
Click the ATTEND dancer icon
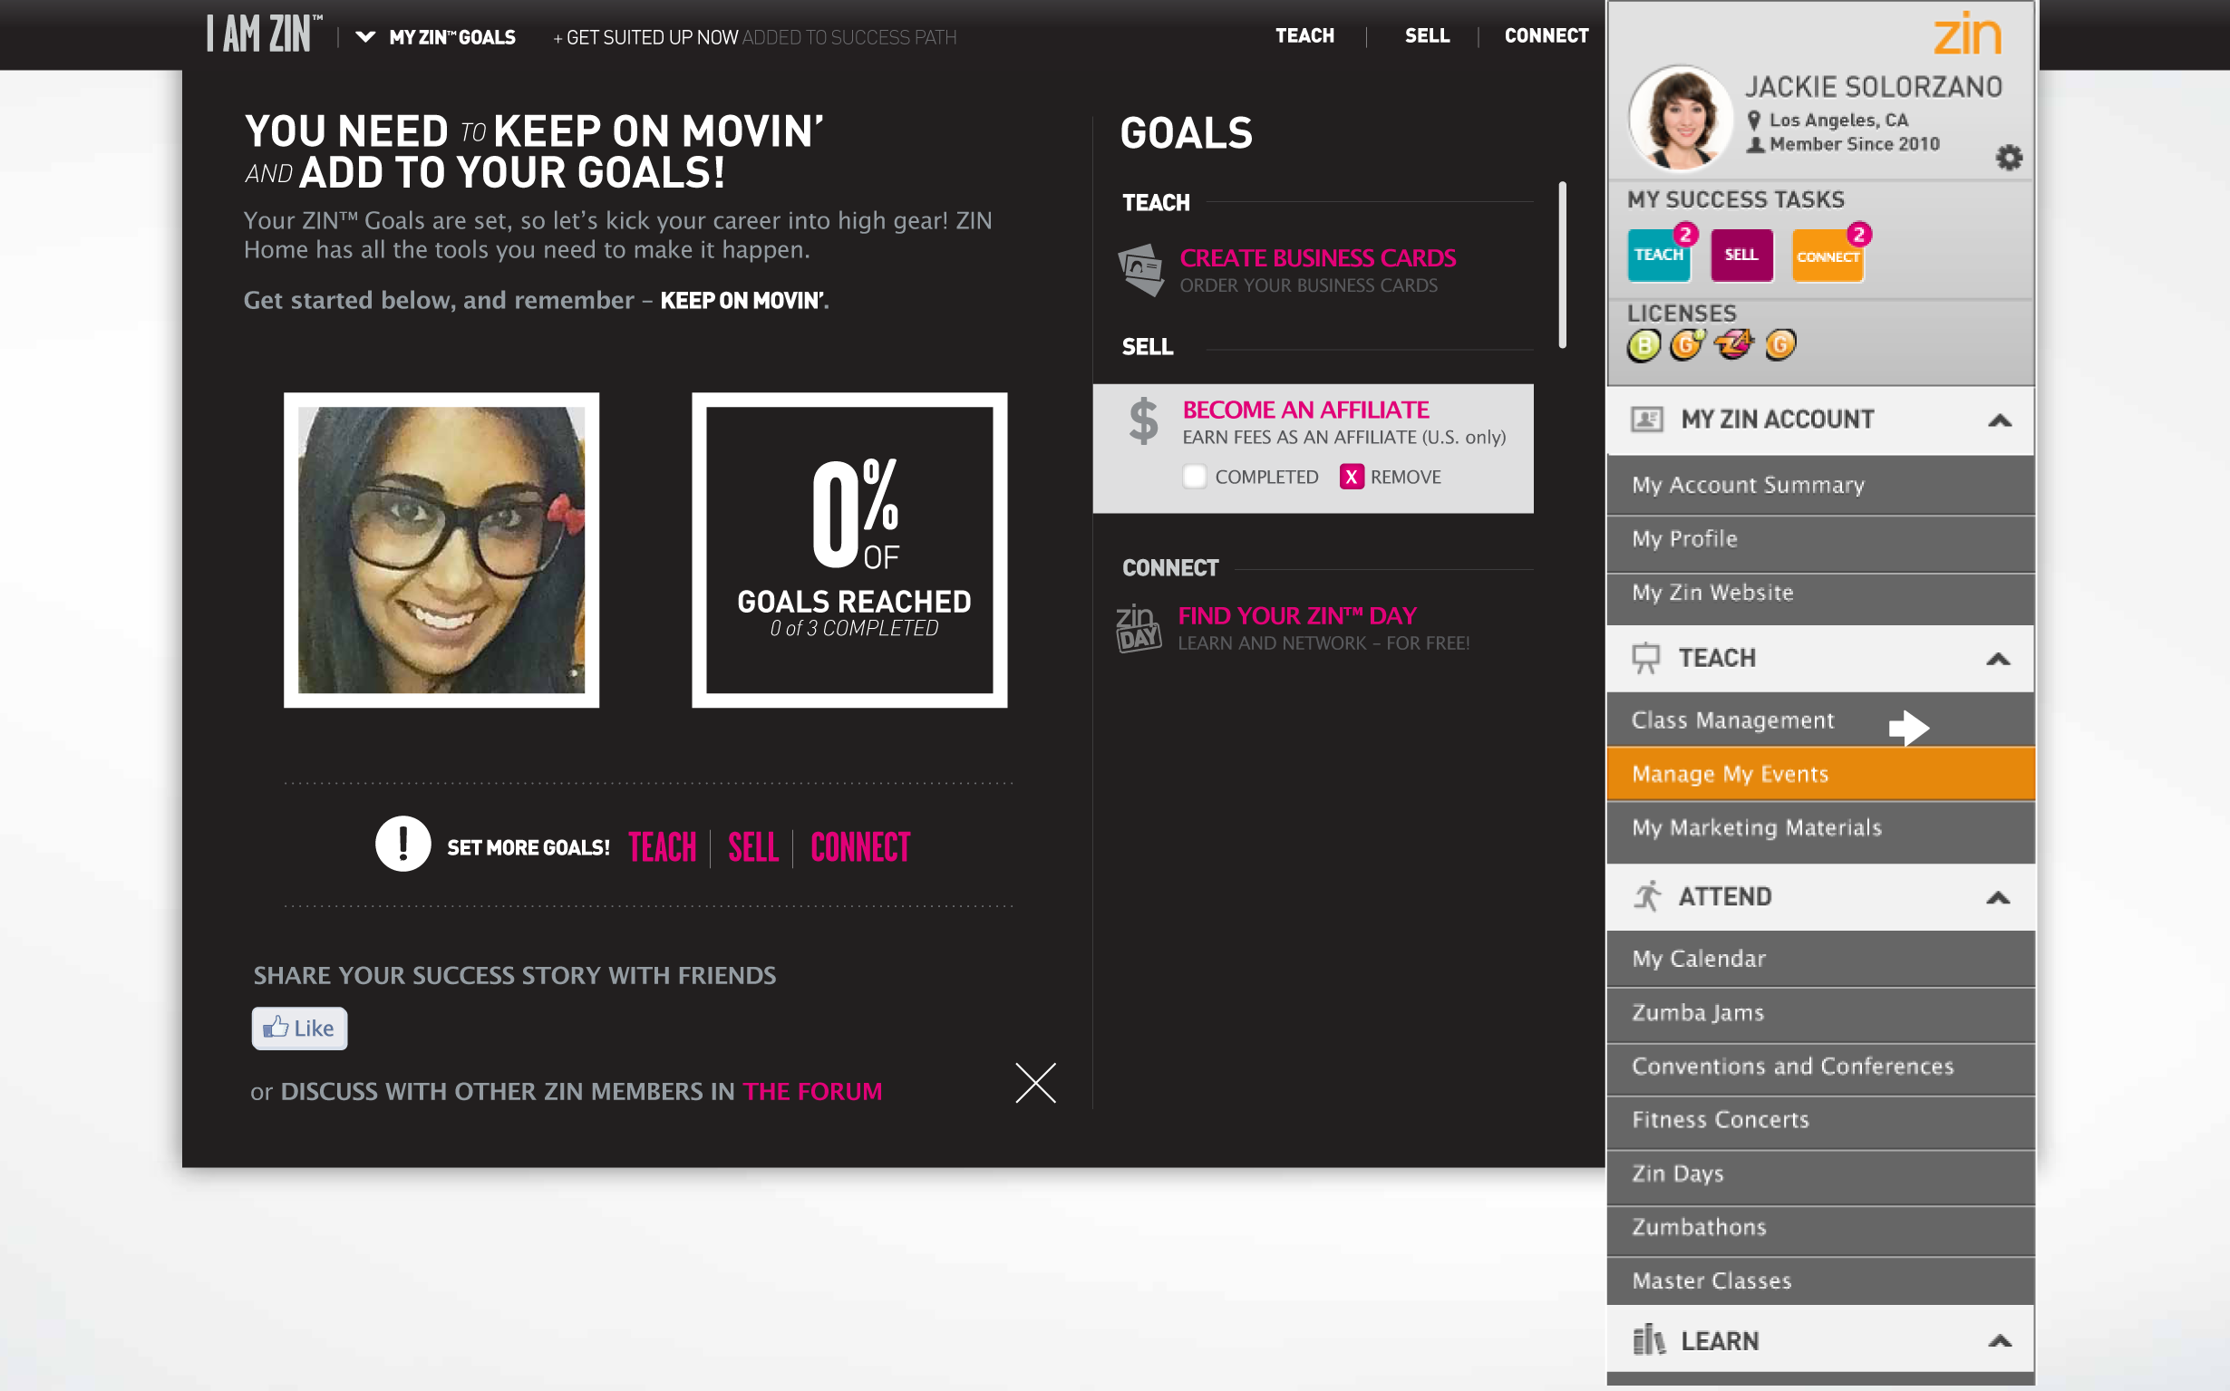[1646, 896]
